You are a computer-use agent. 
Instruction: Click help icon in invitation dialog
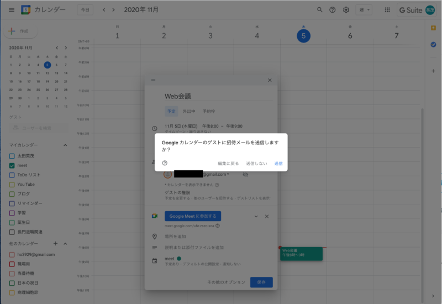click(165, 163)
